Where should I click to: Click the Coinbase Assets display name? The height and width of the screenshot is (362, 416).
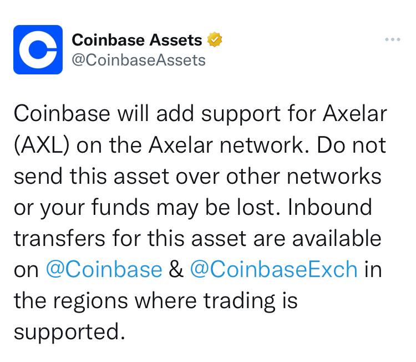[x=137, y=40]
